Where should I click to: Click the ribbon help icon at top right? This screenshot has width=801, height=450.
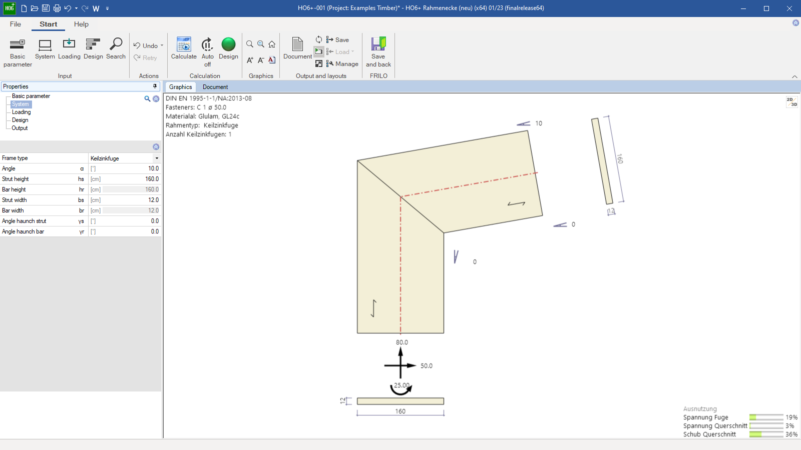[795, 23]
